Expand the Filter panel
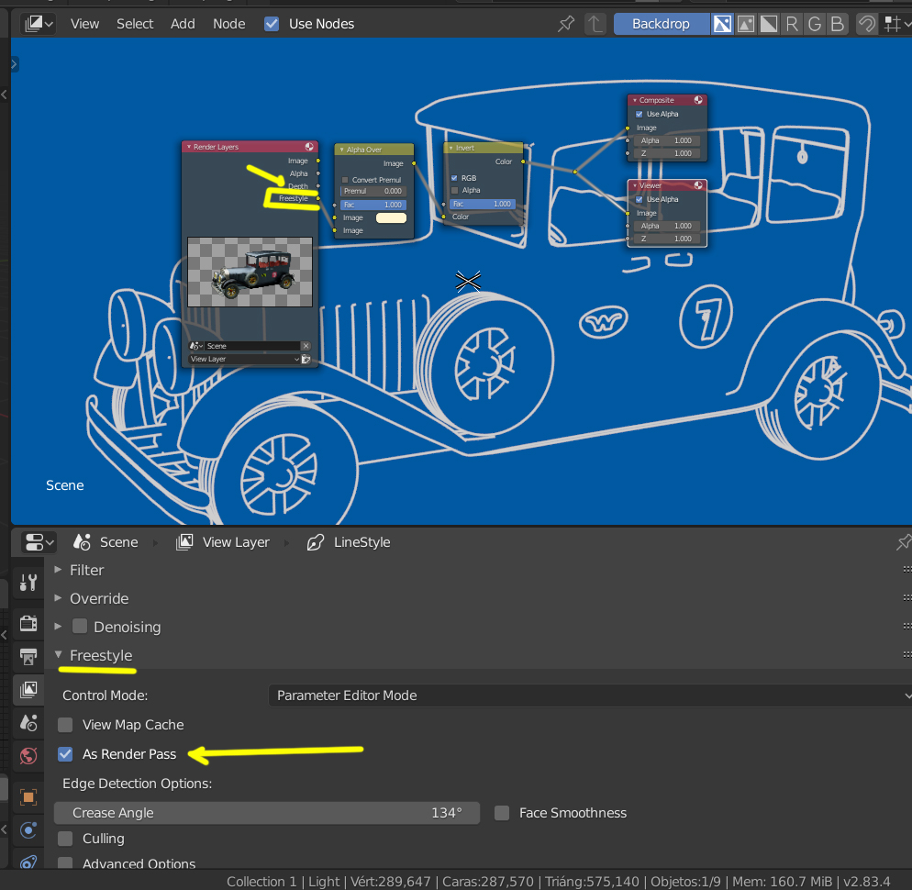 coord(86,570)
